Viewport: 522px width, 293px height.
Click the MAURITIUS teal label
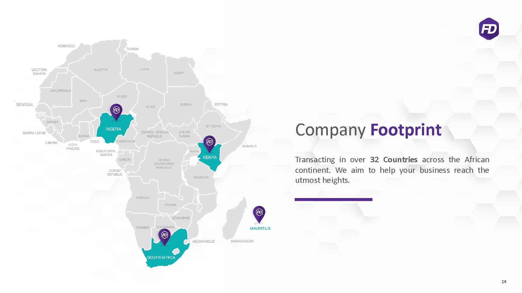point(260,228)
